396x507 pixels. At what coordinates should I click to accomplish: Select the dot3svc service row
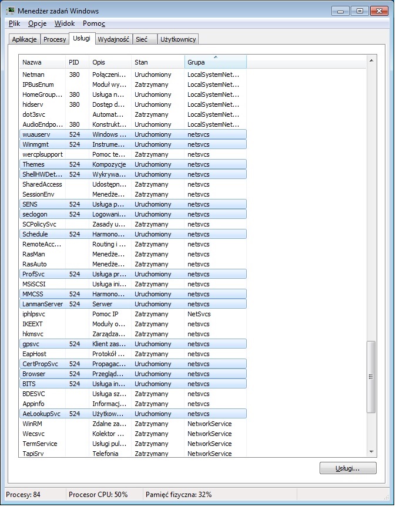click(x=133, y=115)
